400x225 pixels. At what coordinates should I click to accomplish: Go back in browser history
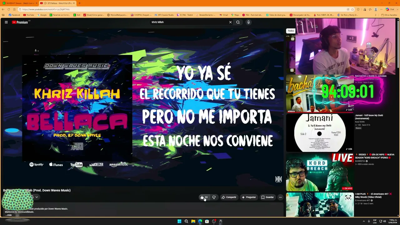pos(3,9)
